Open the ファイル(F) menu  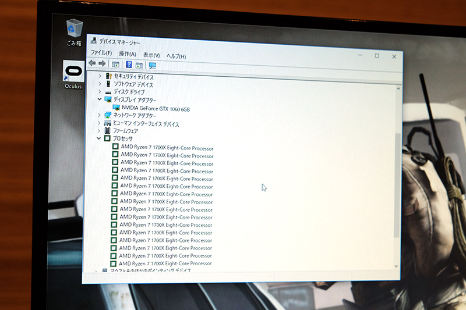pos(101,53)
